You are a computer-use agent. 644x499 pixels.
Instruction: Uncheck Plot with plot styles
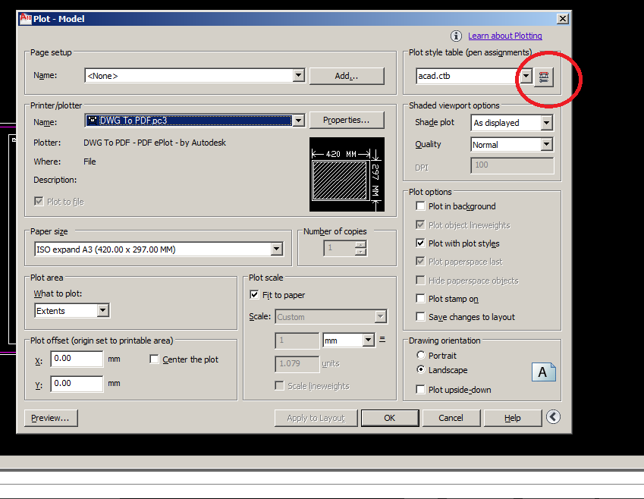point(420,243)
